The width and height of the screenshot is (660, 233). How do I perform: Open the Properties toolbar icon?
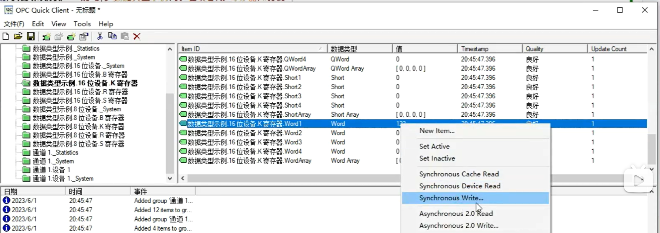coord(84,36)
